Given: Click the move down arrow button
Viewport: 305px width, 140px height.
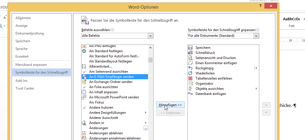Looking at the screenshot, I should (x=266, y=112).
